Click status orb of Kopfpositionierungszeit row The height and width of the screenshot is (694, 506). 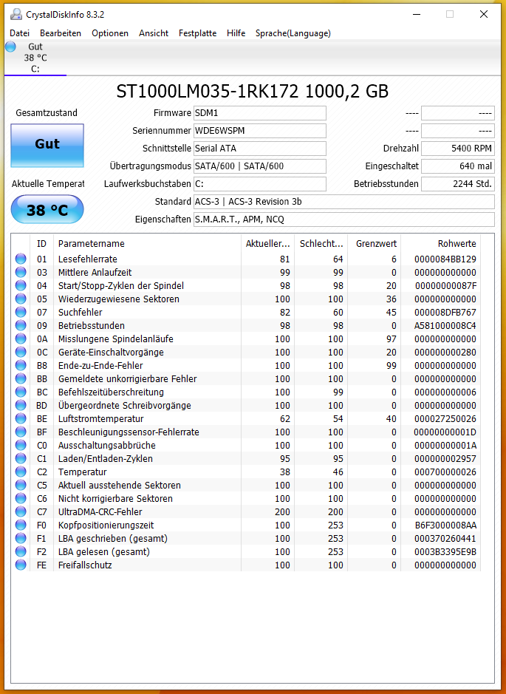(x=21, y=525)
